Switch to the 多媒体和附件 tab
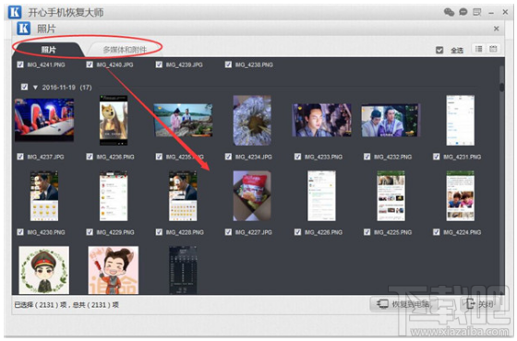The height and width of the screenshot is (341, 517). click(x=125, y=50)
